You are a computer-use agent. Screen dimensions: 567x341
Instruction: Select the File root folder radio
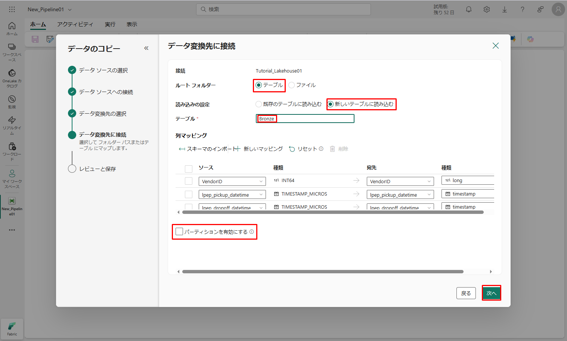tap(292, 85)
